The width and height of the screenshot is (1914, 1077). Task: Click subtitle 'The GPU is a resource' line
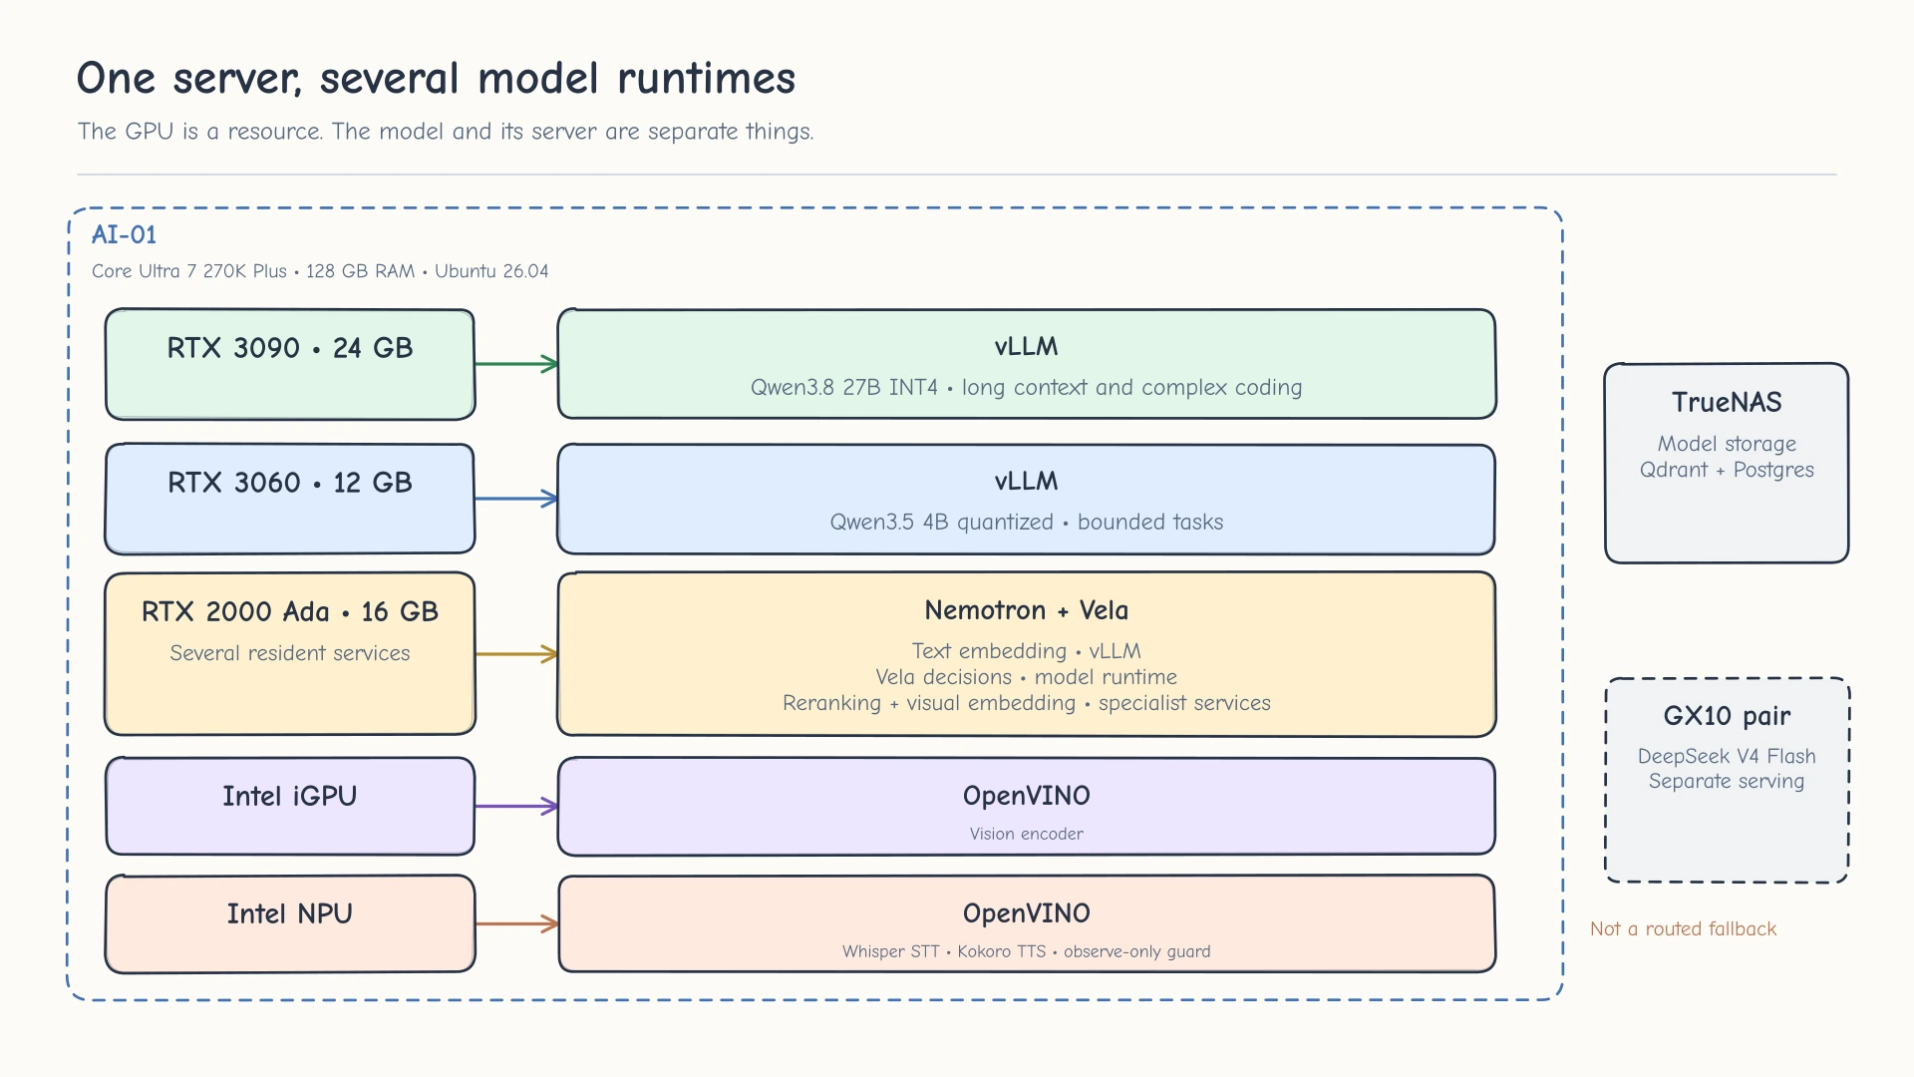tap(446, 132)
